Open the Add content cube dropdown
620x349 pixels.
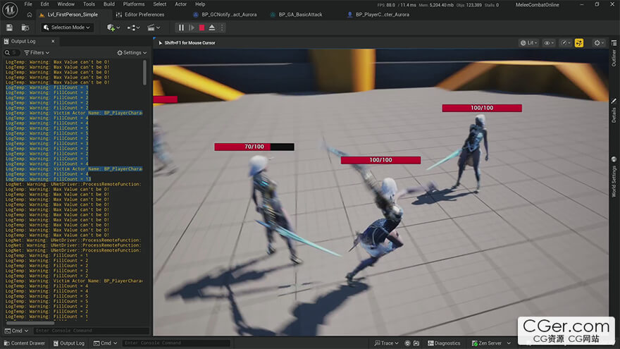[x=113, y=27]
